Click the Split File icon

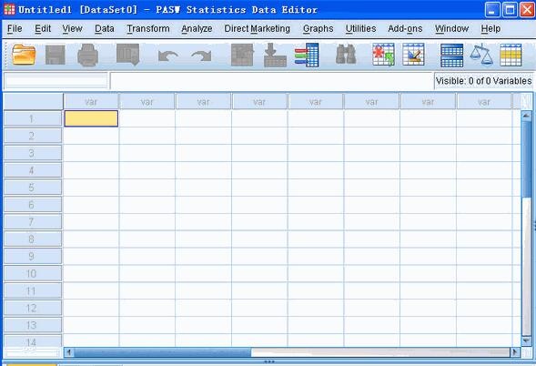coord(451,55)
